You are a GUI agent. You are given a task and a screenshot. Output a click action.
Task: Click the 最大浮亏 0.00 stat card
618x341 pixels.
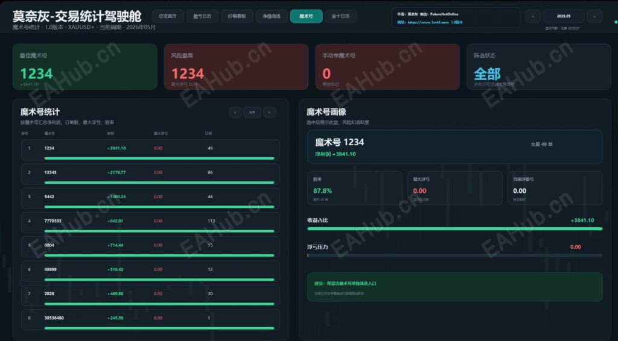click(x=455, y=188)
